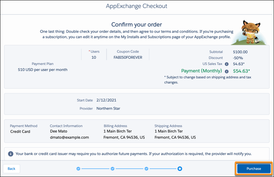Image resolution: width=274 pixels, height=177 pixels.
Task: Click the Billing Address heading
Action: 115,126
